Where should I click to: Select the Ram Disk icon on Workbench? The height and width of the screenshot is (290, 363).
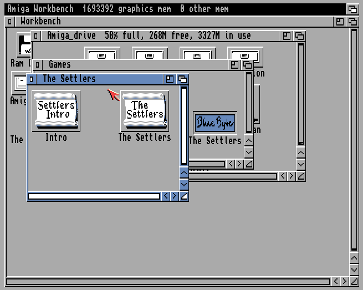[24, 45]
